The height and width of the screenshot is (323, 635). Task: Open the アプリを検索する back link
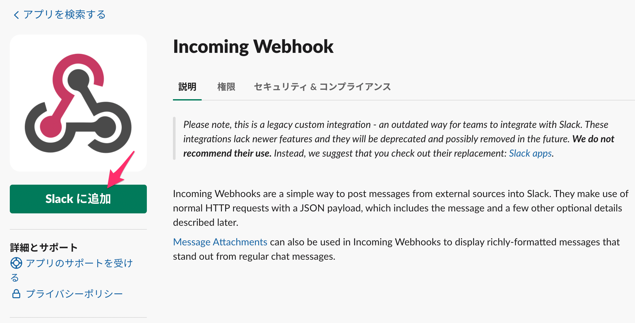tap(59, 15)
